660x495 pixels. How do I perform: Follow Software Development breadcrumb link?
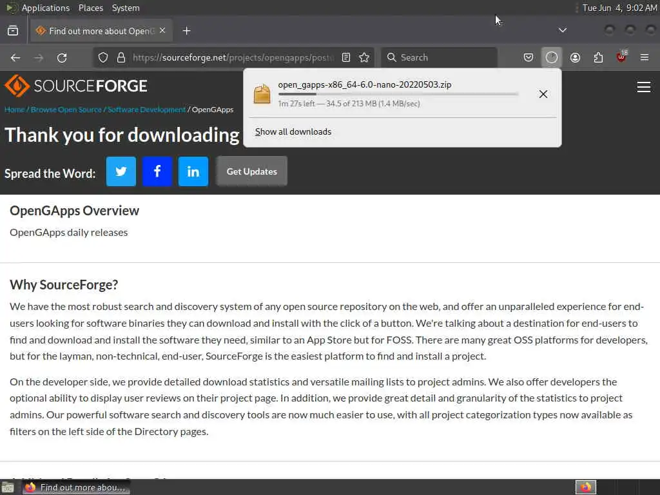(146, 110)
